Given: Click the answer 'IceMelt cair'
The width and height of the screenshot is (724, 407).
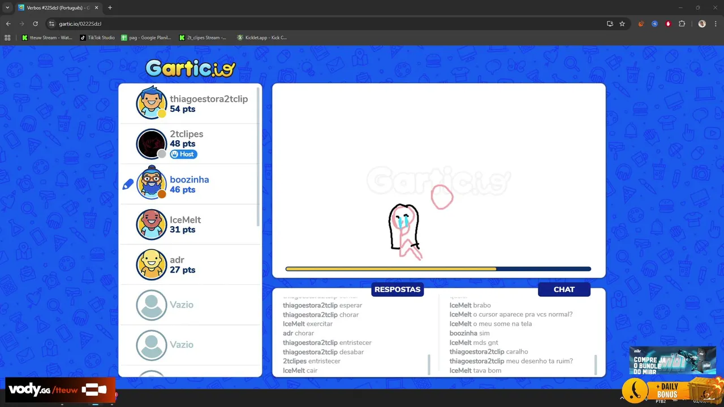Looking at the screenshot, I should coord(300,371).
